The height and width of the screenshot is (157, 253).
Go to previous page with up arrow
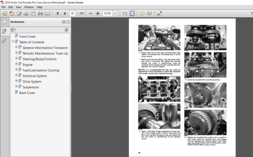[58, 13]
